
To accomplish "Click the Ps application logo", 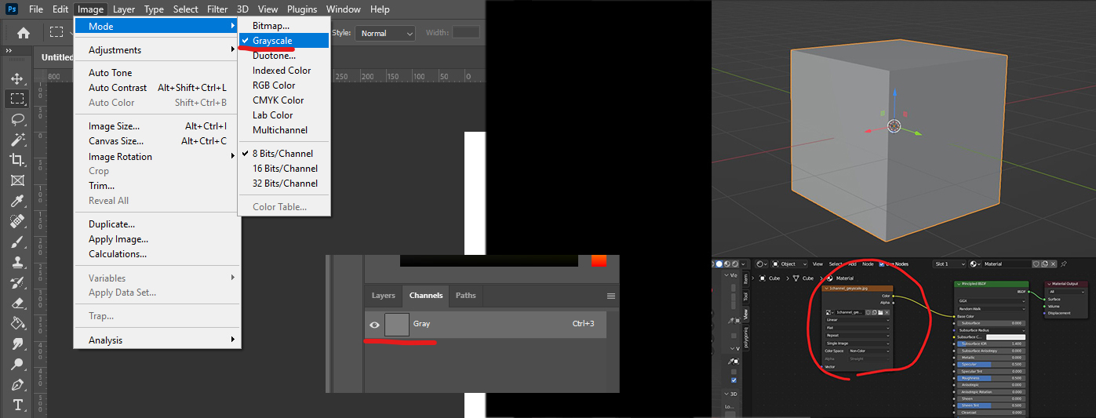I will click(11, 9).
